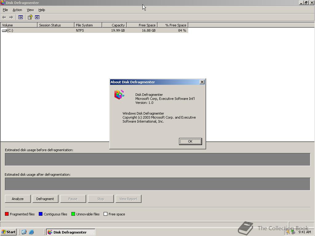Image resolution: width=315 pixels, height=236 pixels.
Task: Click the Back arrow toolbar icon
Action: 4,17
